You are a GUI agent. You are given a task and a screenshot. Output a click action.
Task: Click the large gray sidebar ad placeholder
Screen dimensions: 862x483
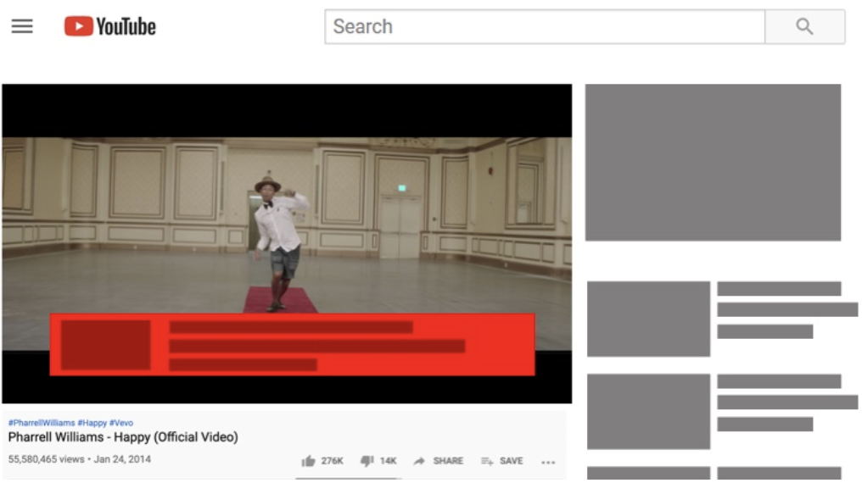[x=713, y=163]
